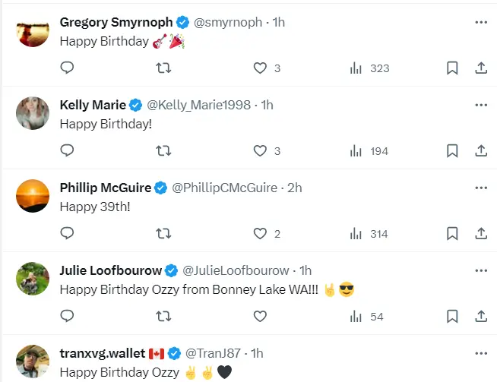Bookmark Gregory Smyrnoph's tweet
This screenshot has height=382, width=497.
coord(451,68)
